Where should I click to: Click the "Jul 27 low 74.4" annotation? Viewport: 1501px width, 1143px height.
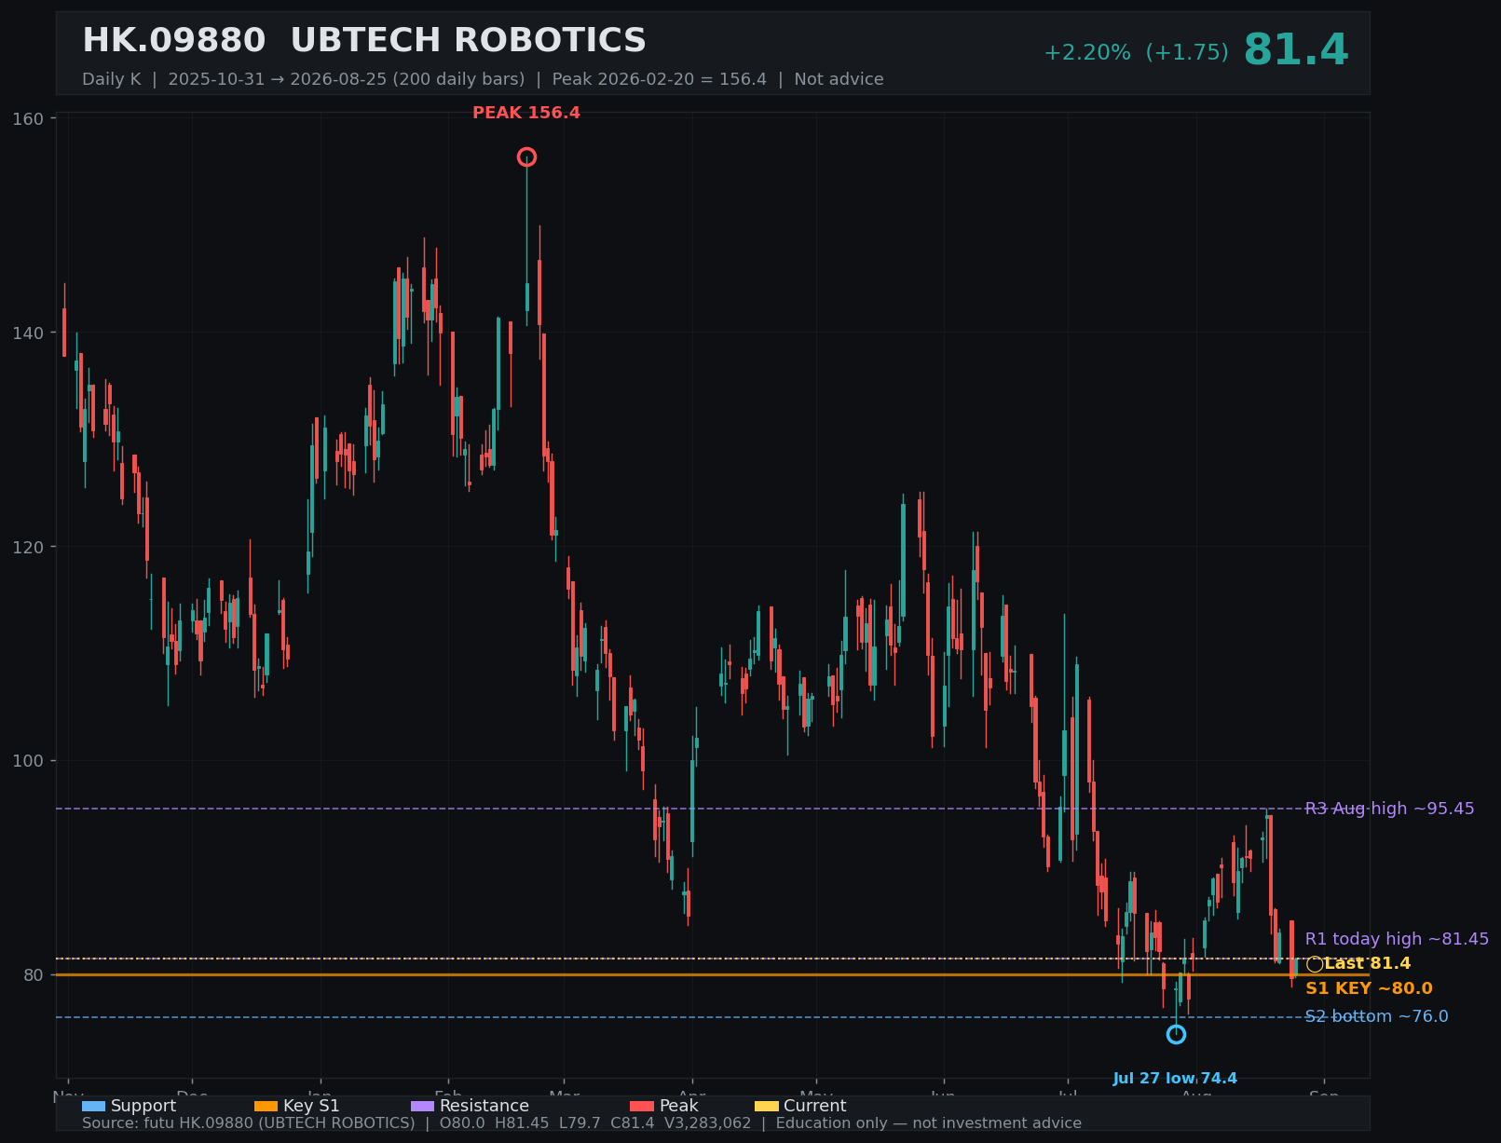click(x=1175, y=1079)
